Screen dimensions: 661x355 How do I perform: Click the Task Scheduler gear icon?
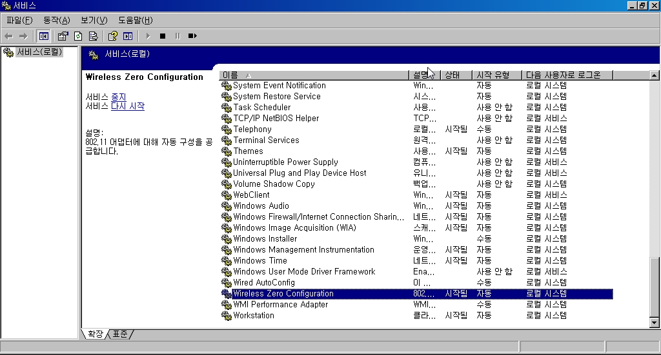(227, 107)
